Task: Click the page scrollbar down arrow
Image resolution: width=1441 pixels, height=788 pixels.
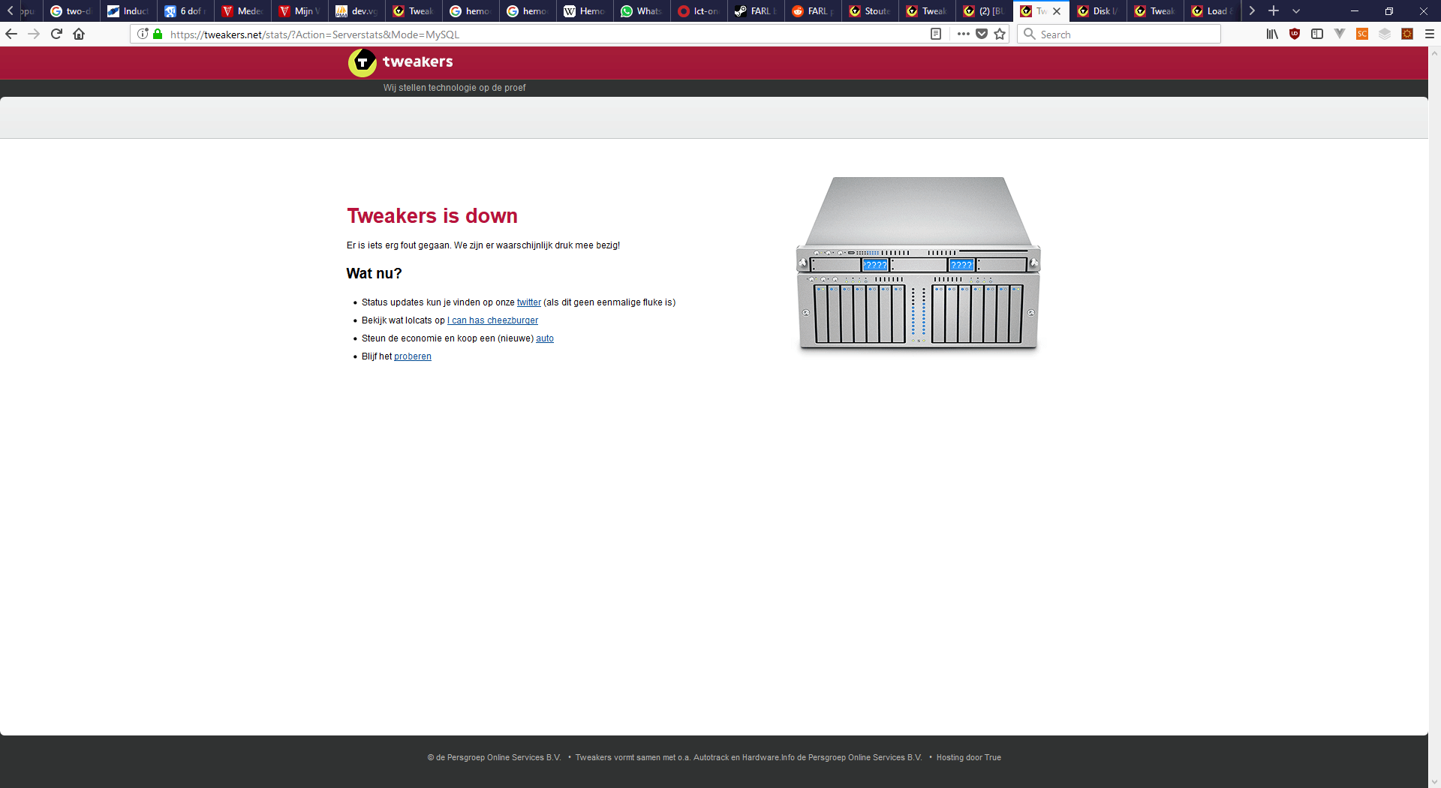Action: point(1434,781)
